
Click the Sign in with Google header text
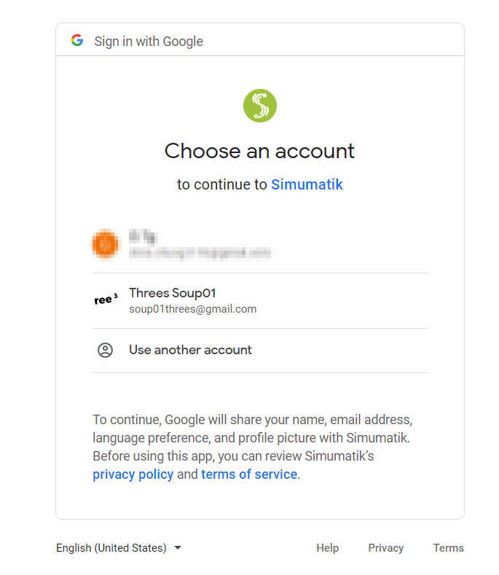click(x=149, y=42)
